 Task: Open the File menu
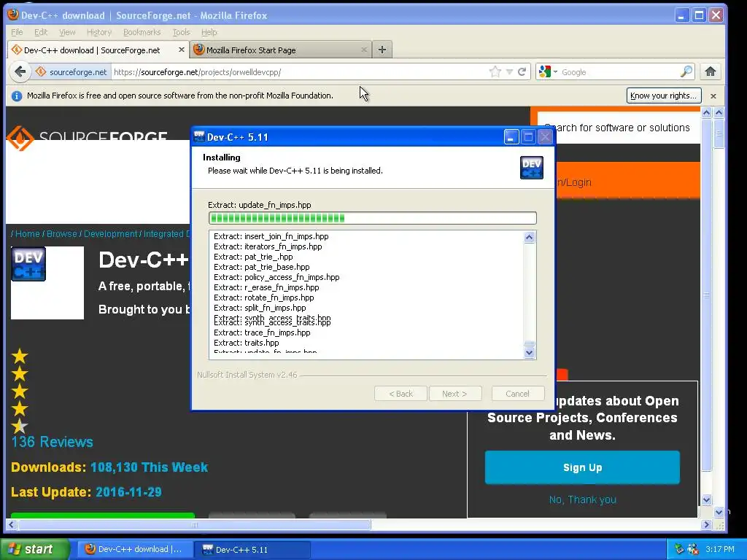click(17, 32)
